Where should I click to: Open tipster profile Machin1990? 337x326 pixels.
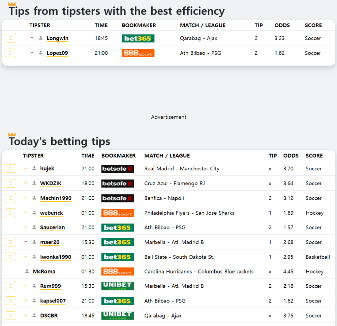click(56, 198)
